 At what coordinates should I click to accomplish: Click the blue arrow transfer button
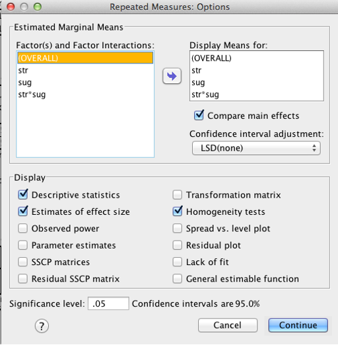(172, 76)
